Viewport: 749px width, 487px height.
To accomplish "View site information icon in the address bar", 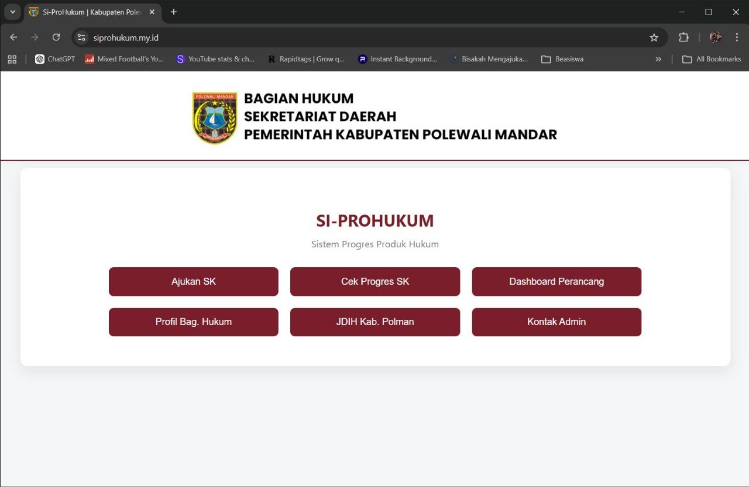I will coord(81,37).
